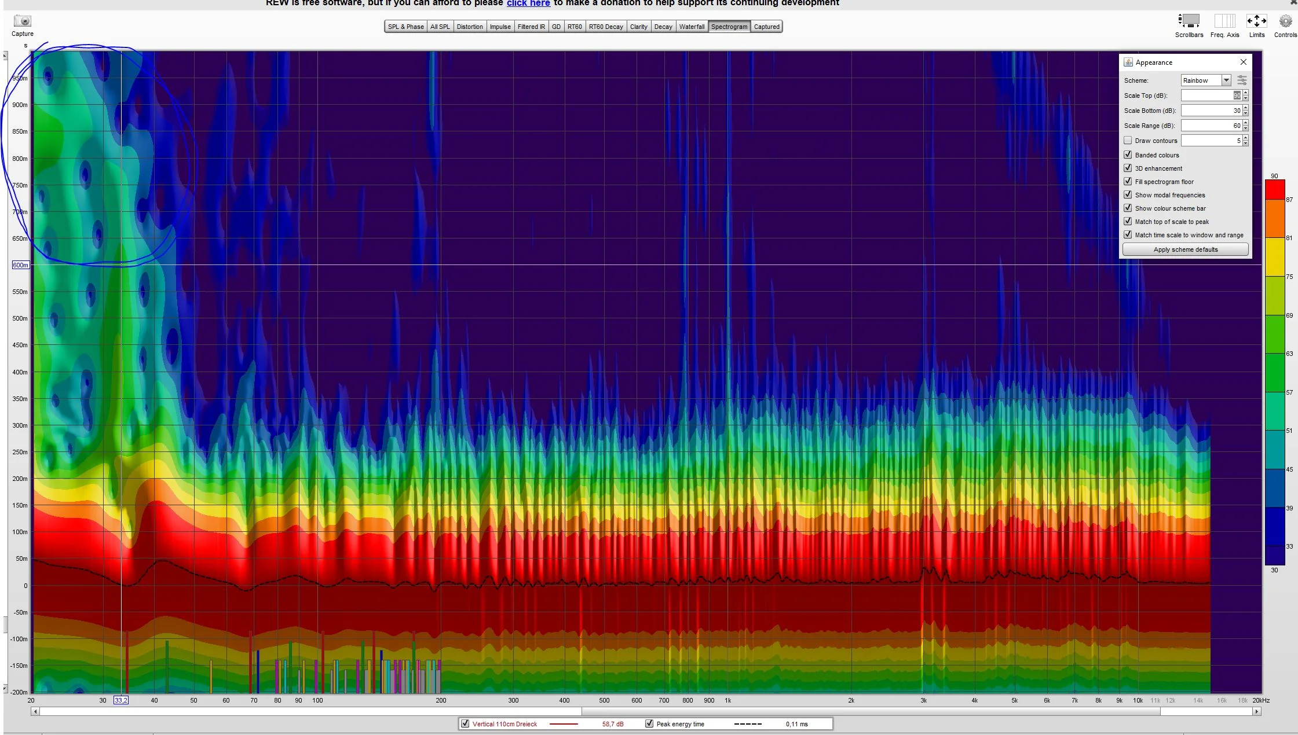Adjust contour interval stepper
1298x735 pixels.
[1245, 141]
